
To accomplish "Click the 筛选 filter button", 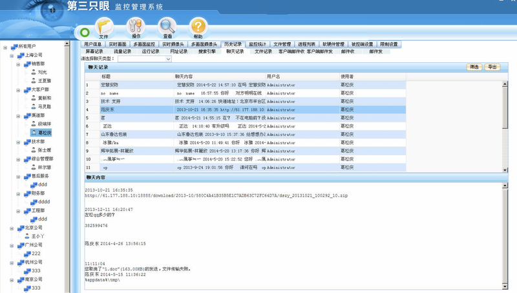I will coord(474,67).
